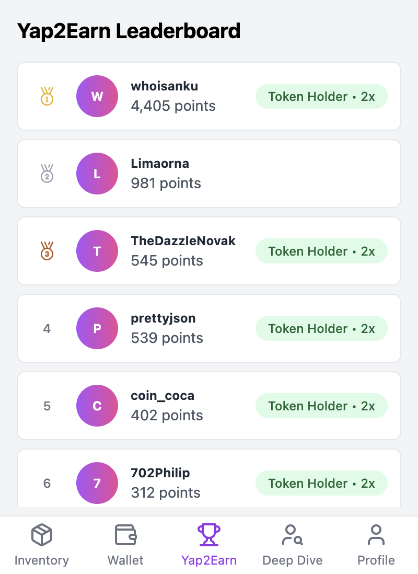Viewport: 418px width, 574px height.
Task: Select the Limaorna leaderboard username
Action: (x=160, y=164)
